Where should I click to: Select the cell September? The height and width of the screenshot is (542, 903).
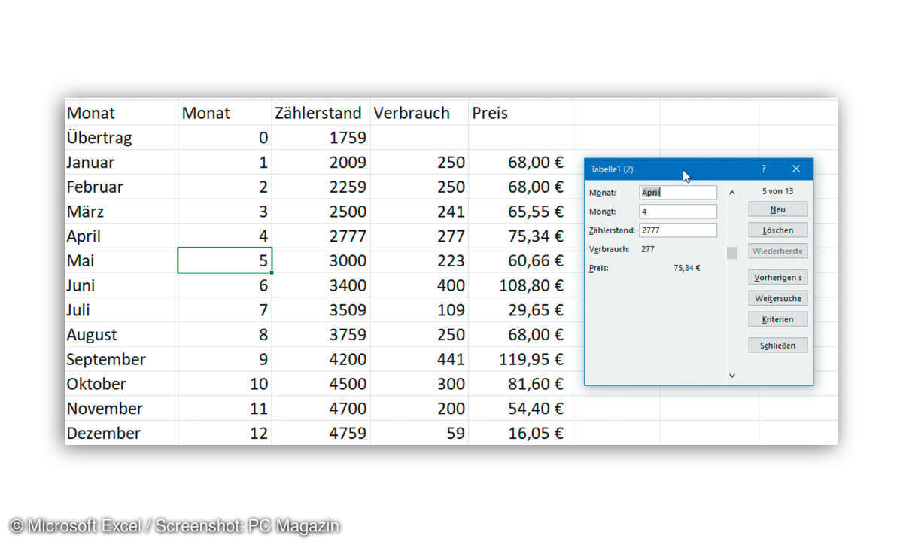(121, 359)
